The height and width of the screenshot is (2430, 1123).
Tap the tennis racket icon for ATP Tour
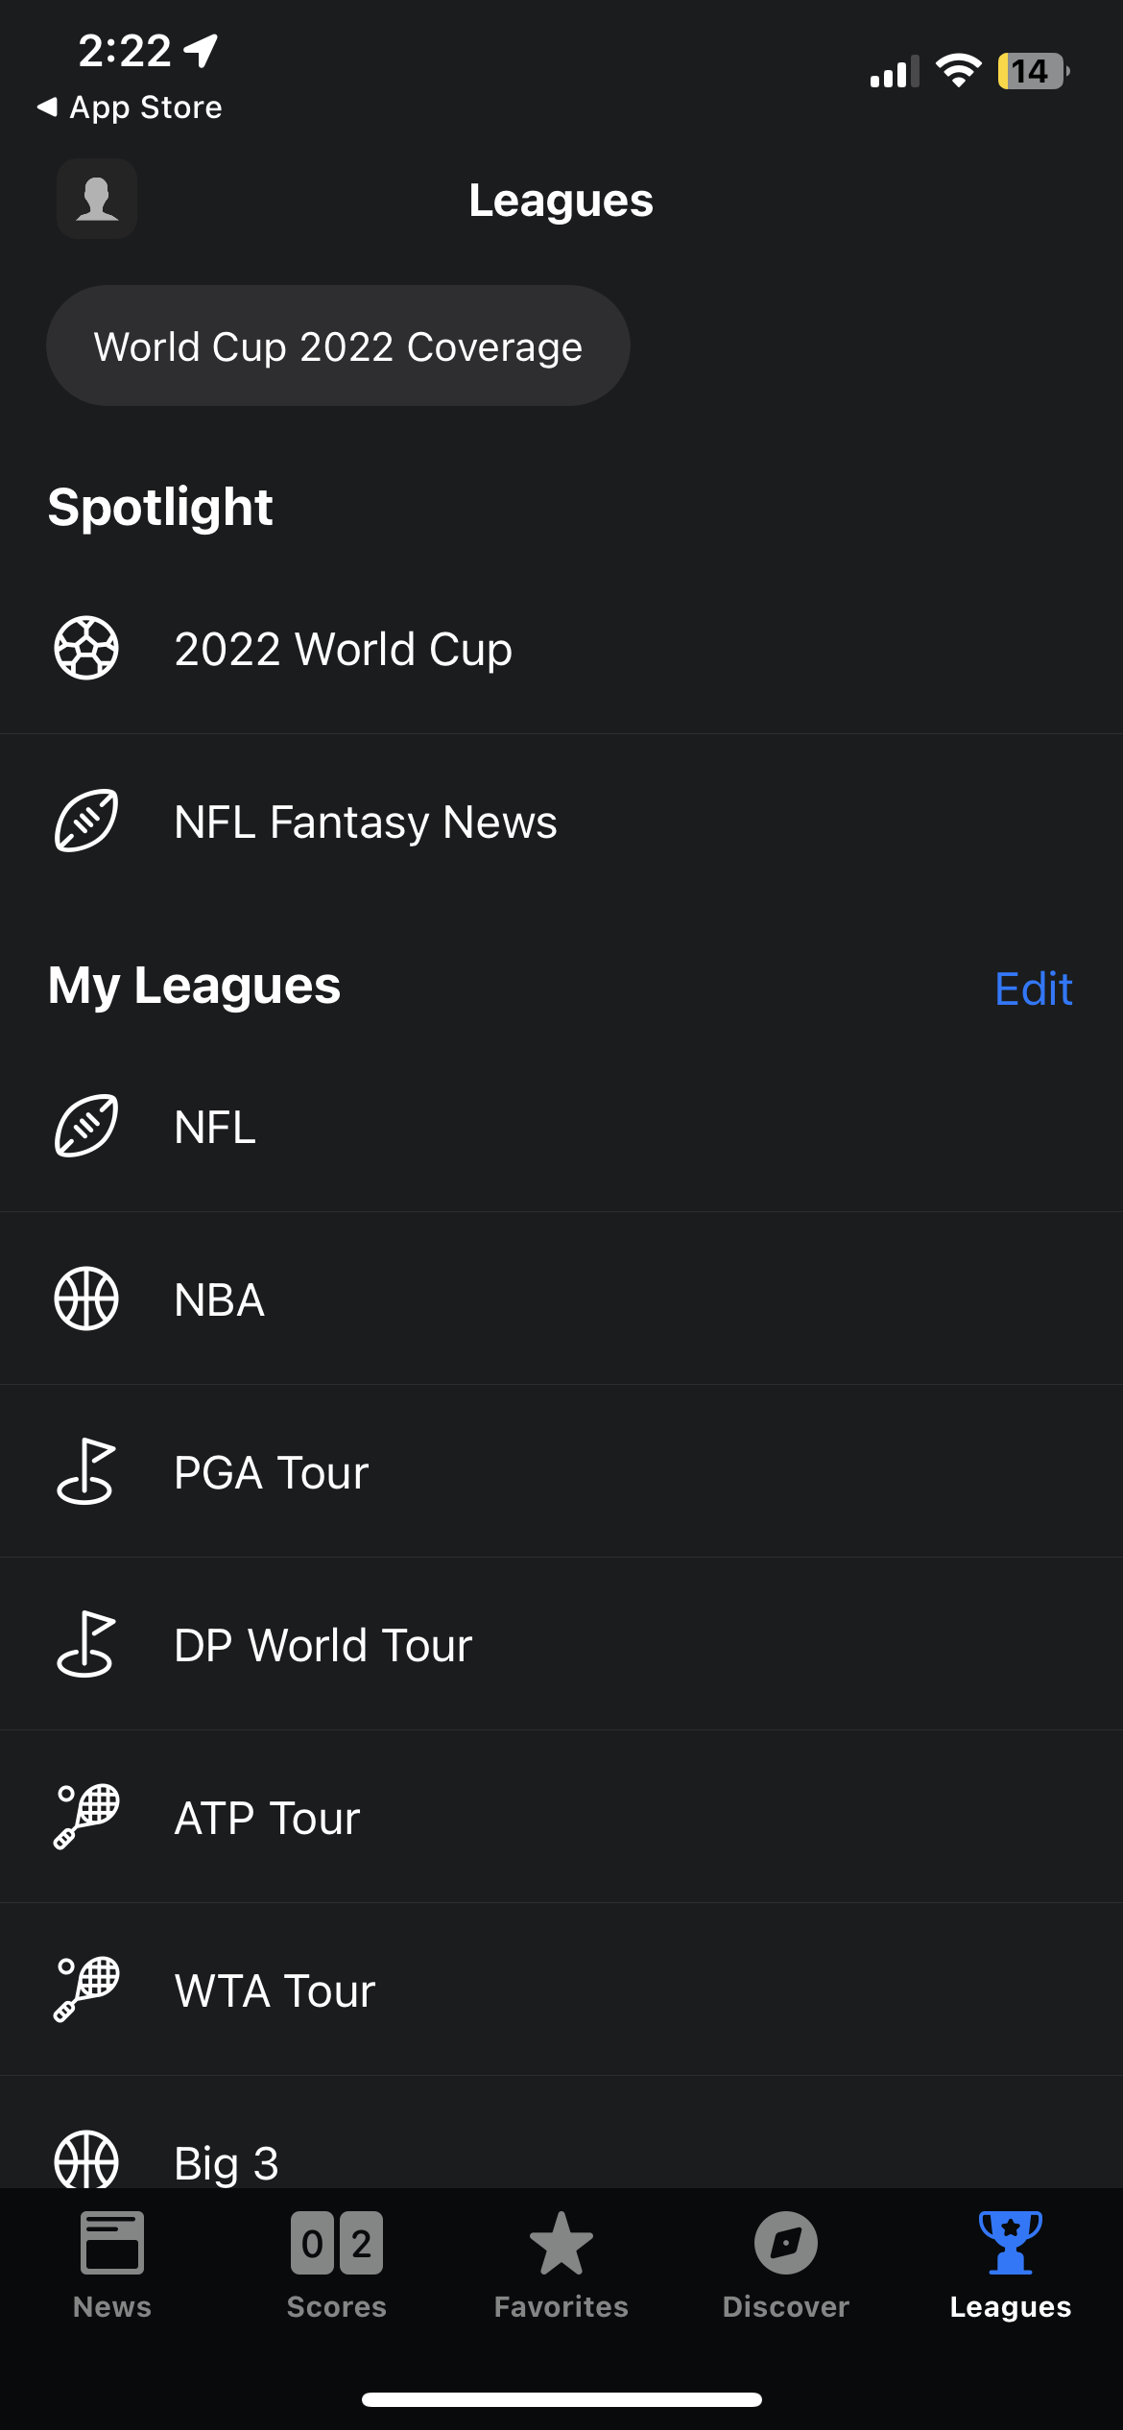(x=86, y=1817)
